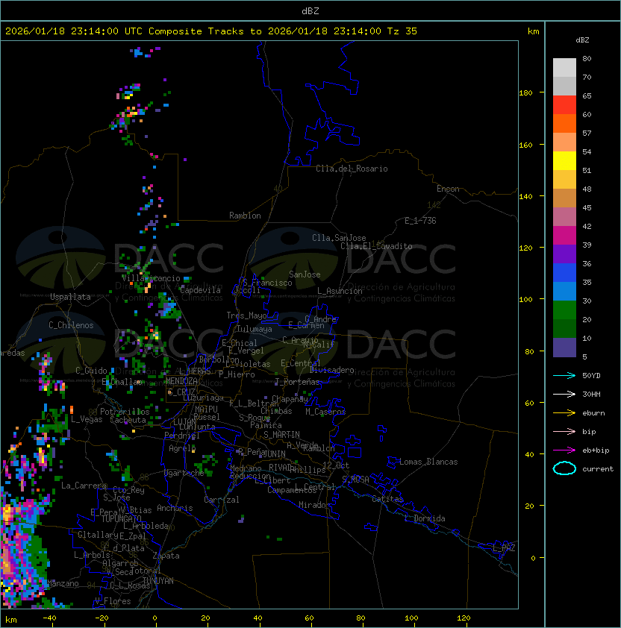The height and width of the screenshot is (628, 621).
Task: Click the dBZ title in top bar
Action: coord(310,10)
